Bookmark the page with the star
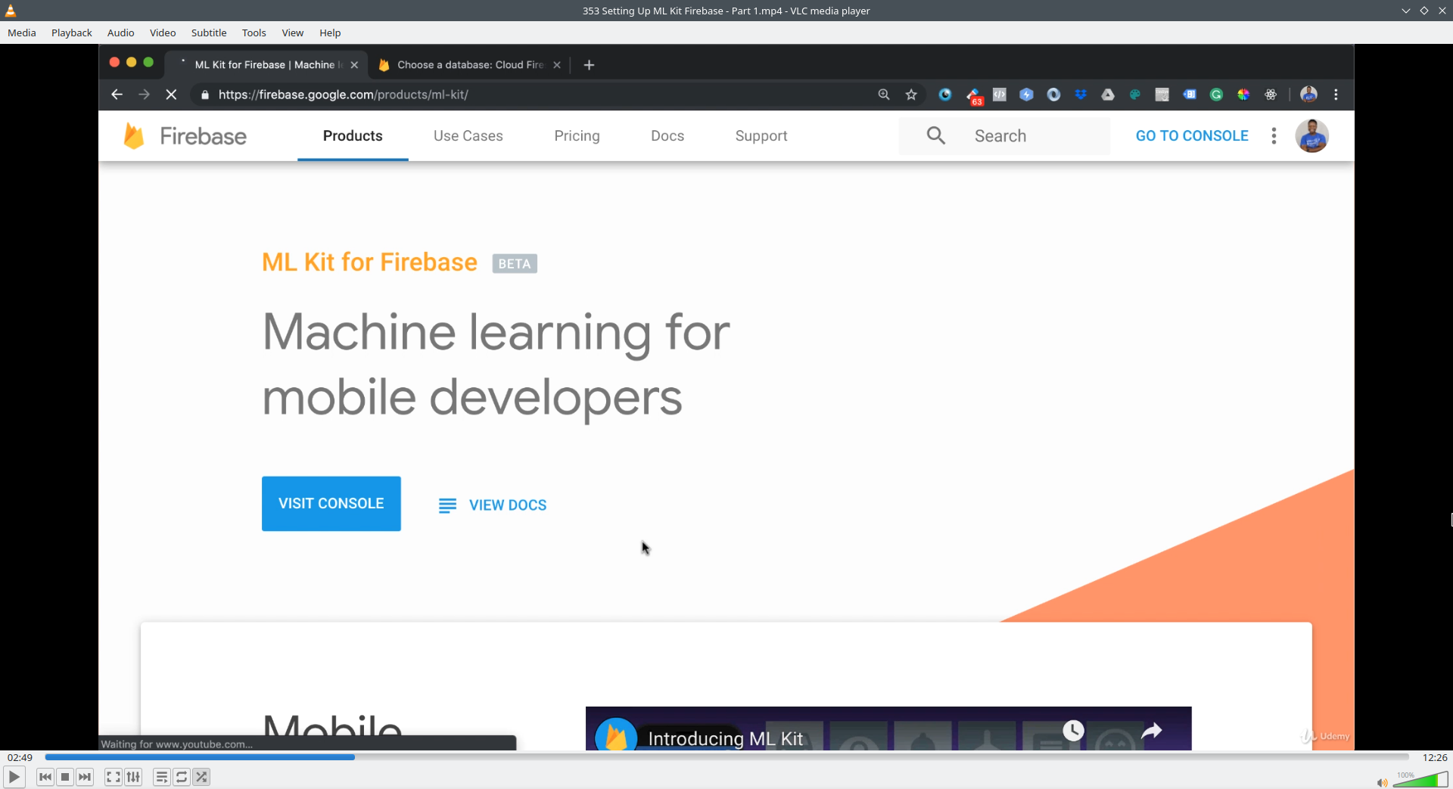Screen dimensions: 1453x789 911,95
